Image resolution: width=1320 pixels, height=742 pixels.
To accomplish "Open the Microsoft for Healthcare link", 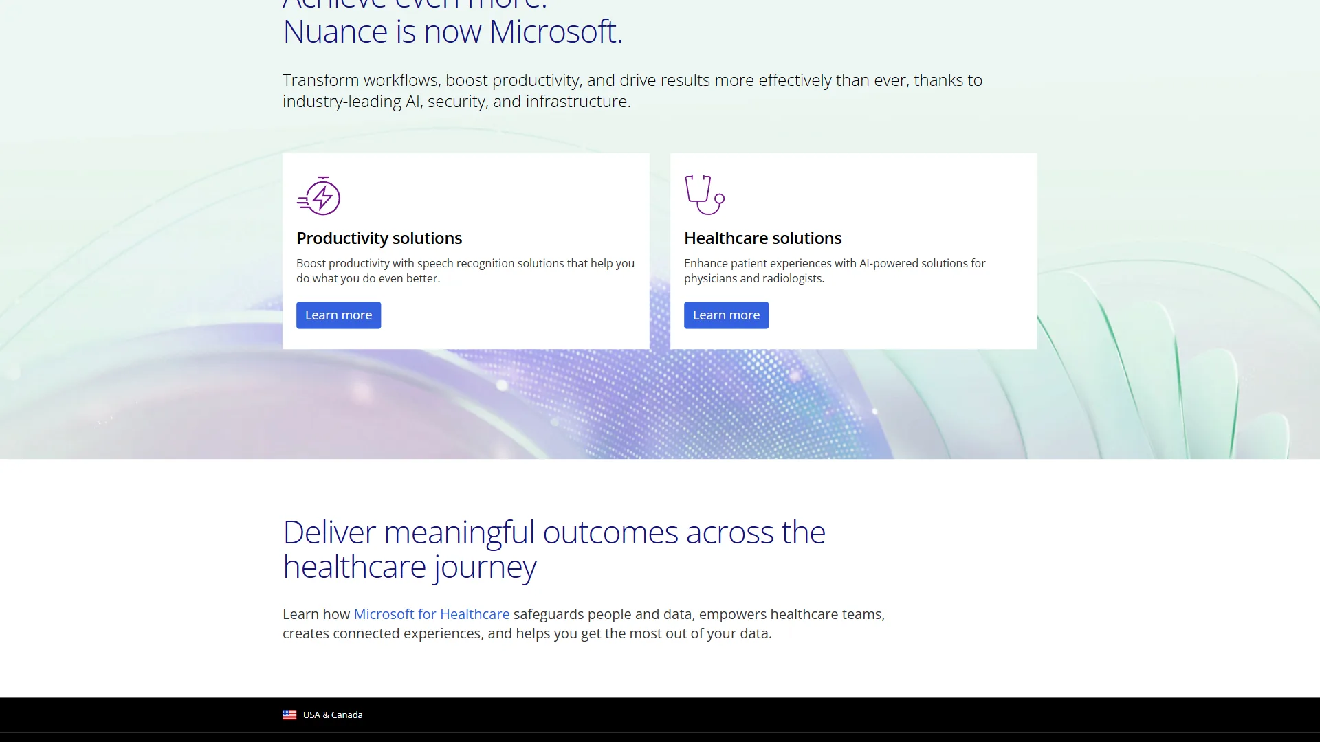I will [432, 614].
